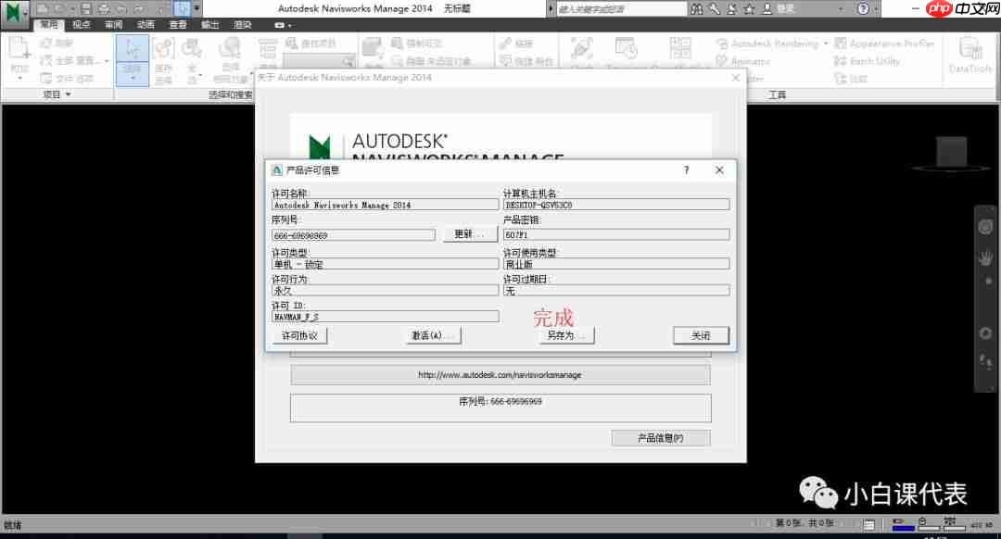The width and height of the screenshot is (1001, 539).
Task: Click the 许可 ID field showing NAVMAN_F_S
Action: [385, 317]
